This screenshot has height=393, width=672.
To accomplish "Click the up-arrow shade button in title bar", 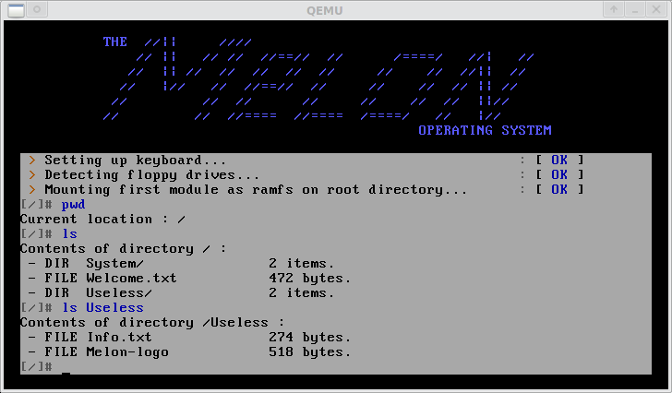I will 613,9.
